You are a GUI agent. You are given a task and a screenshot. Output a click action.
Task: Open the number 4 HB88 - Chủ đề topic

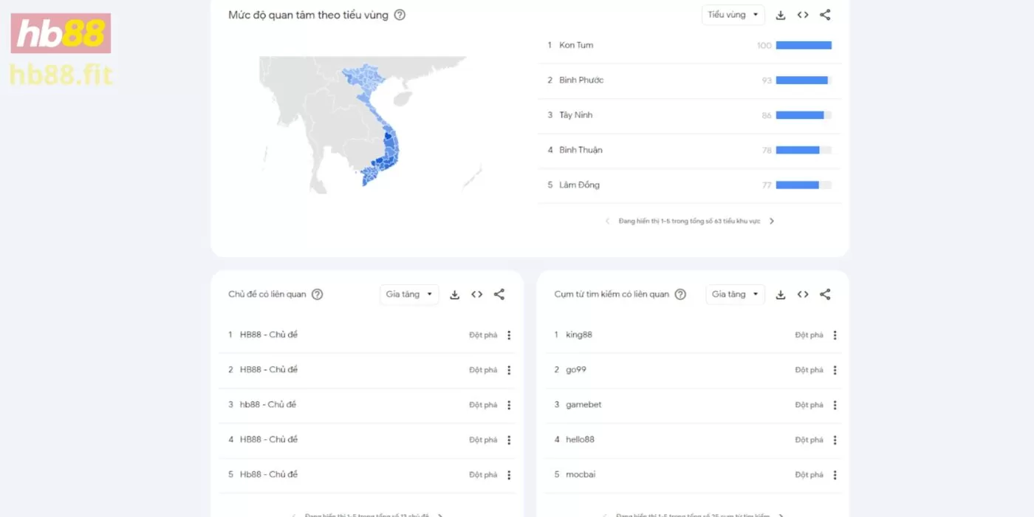point(269,439)
